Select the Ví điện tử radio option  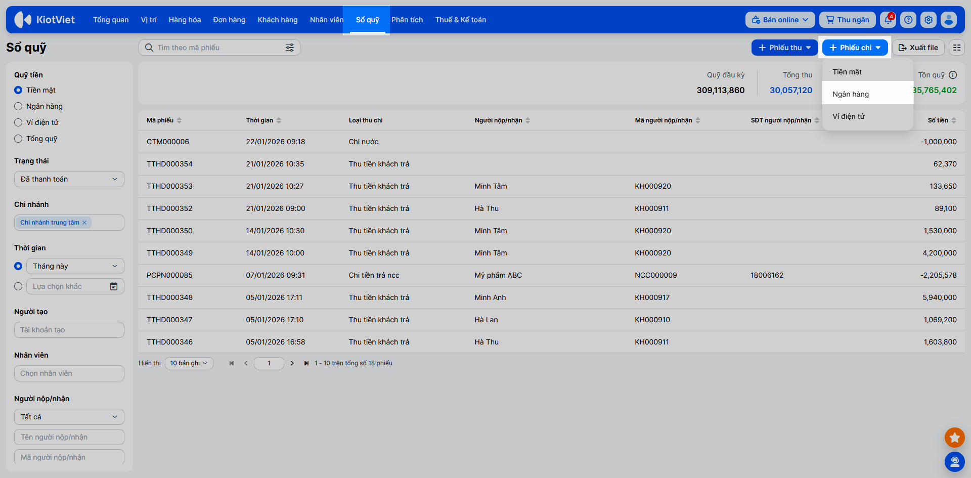click(18, 122)
